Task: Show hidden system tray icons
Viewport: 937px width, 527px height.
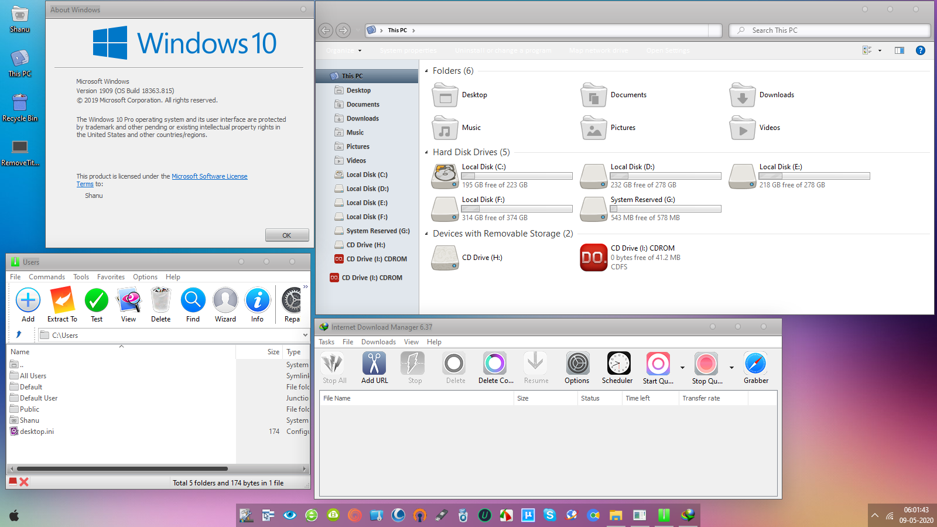Action: click(875, 515)
